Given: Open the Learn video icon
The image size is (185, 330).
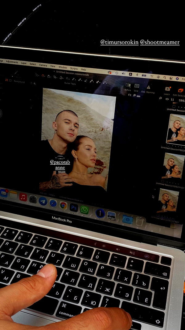Looking at the screenshot, I should (x=167, y=89).
